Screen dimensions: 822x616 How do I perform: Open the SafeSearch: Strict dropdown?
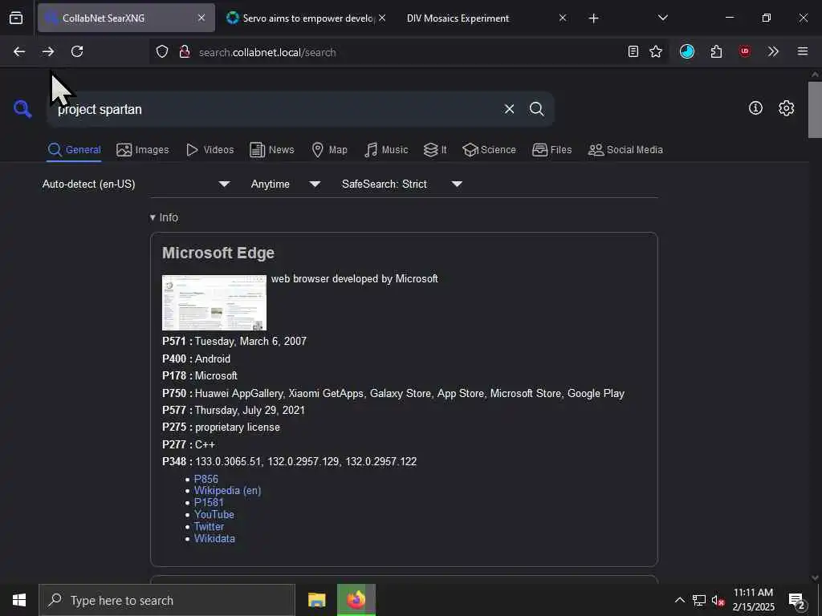[x=402, y=184]
